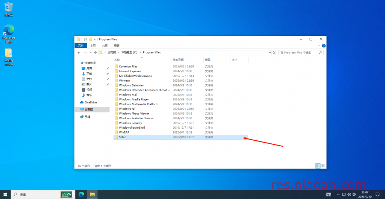Click the taskbar 搜索 search box
The image size is (385, 199).
click(42, 194)
